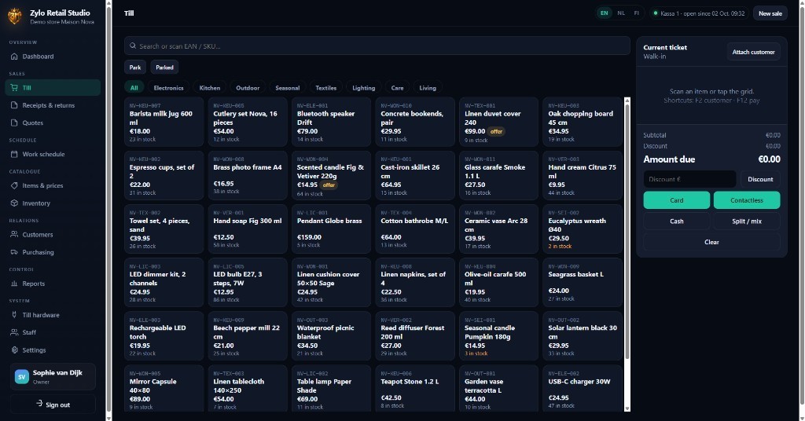Filter products by Living category

tap(428, 88)
